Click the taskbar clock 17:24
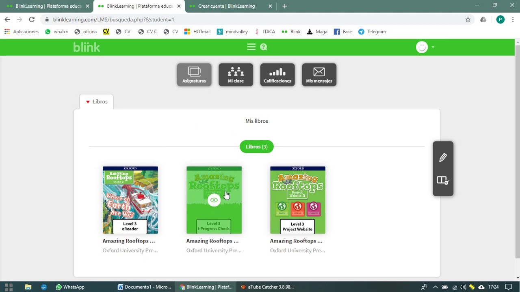Image resolution: width=520 pixels, height=292 pixels. point(493,287)
